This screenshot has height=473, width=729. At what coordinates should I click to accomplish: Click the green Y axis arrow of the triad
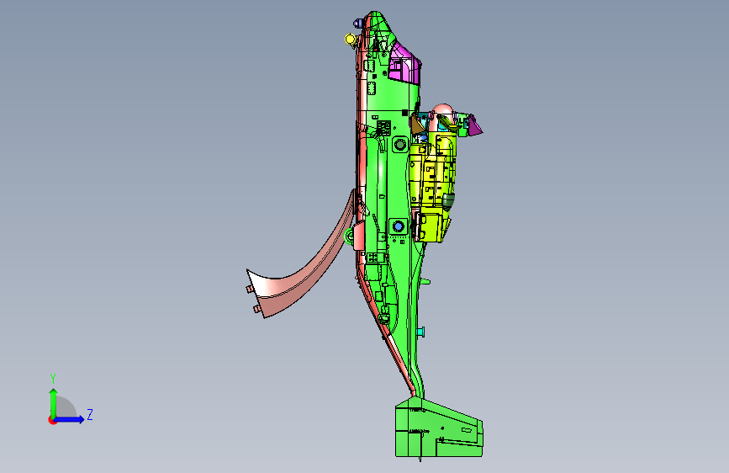(54, 402)
